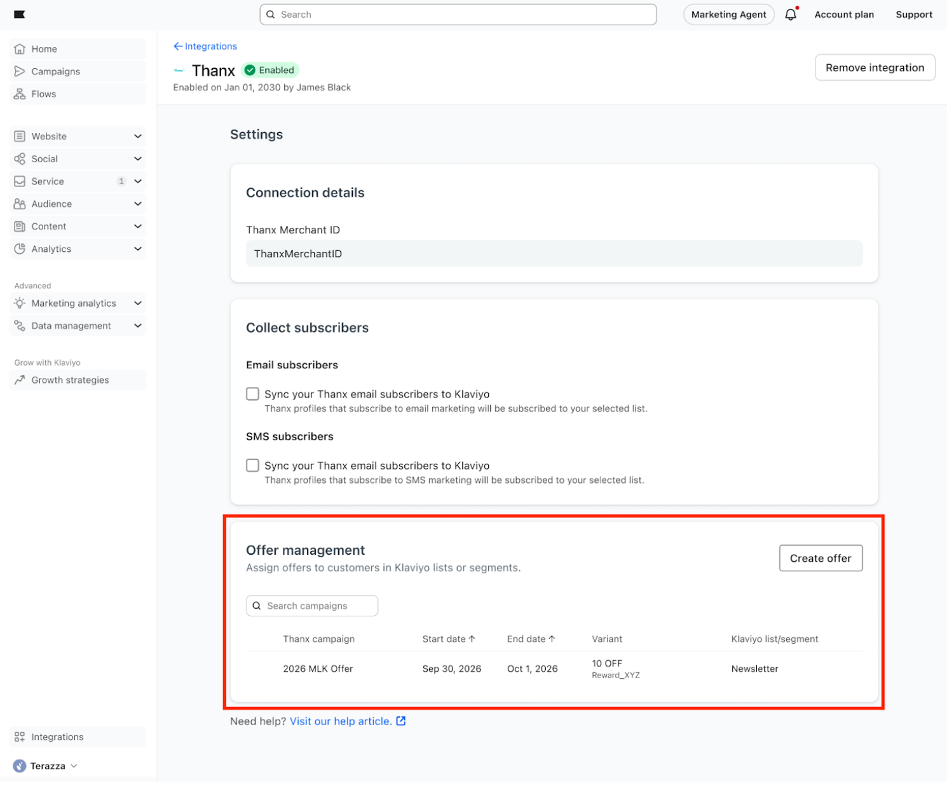Expand the Audience menu chevron
This screenshot has height=785, width=947.
(x=138, y=204)
